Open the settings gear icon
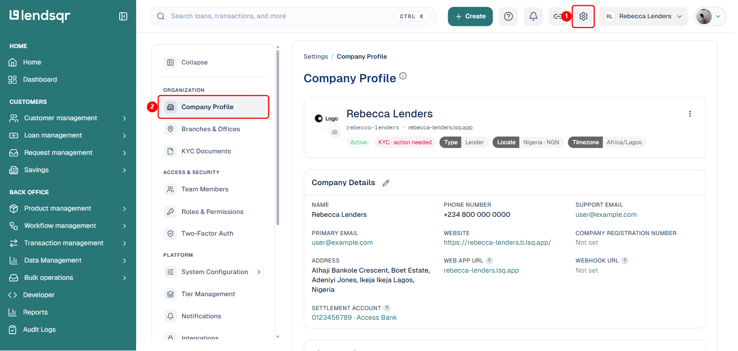Image resolution: width=738 pixels, height=351 pixels. coord(583,16)
